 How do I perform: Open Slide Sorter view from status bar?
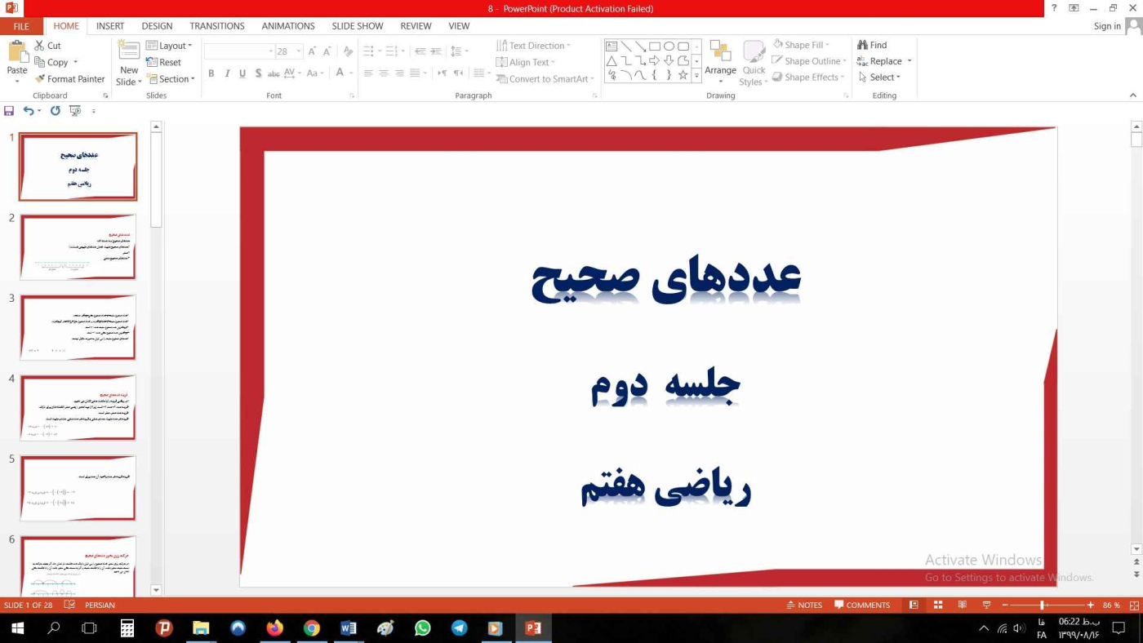tap(938, 605)
